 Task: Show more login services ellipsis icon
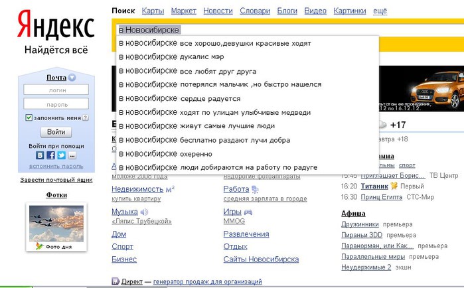[x=72, y=155]
